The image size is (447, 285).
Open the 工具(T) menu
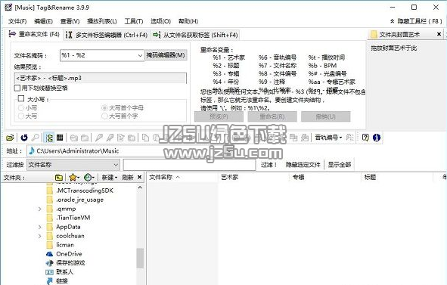tap(134, 21)
